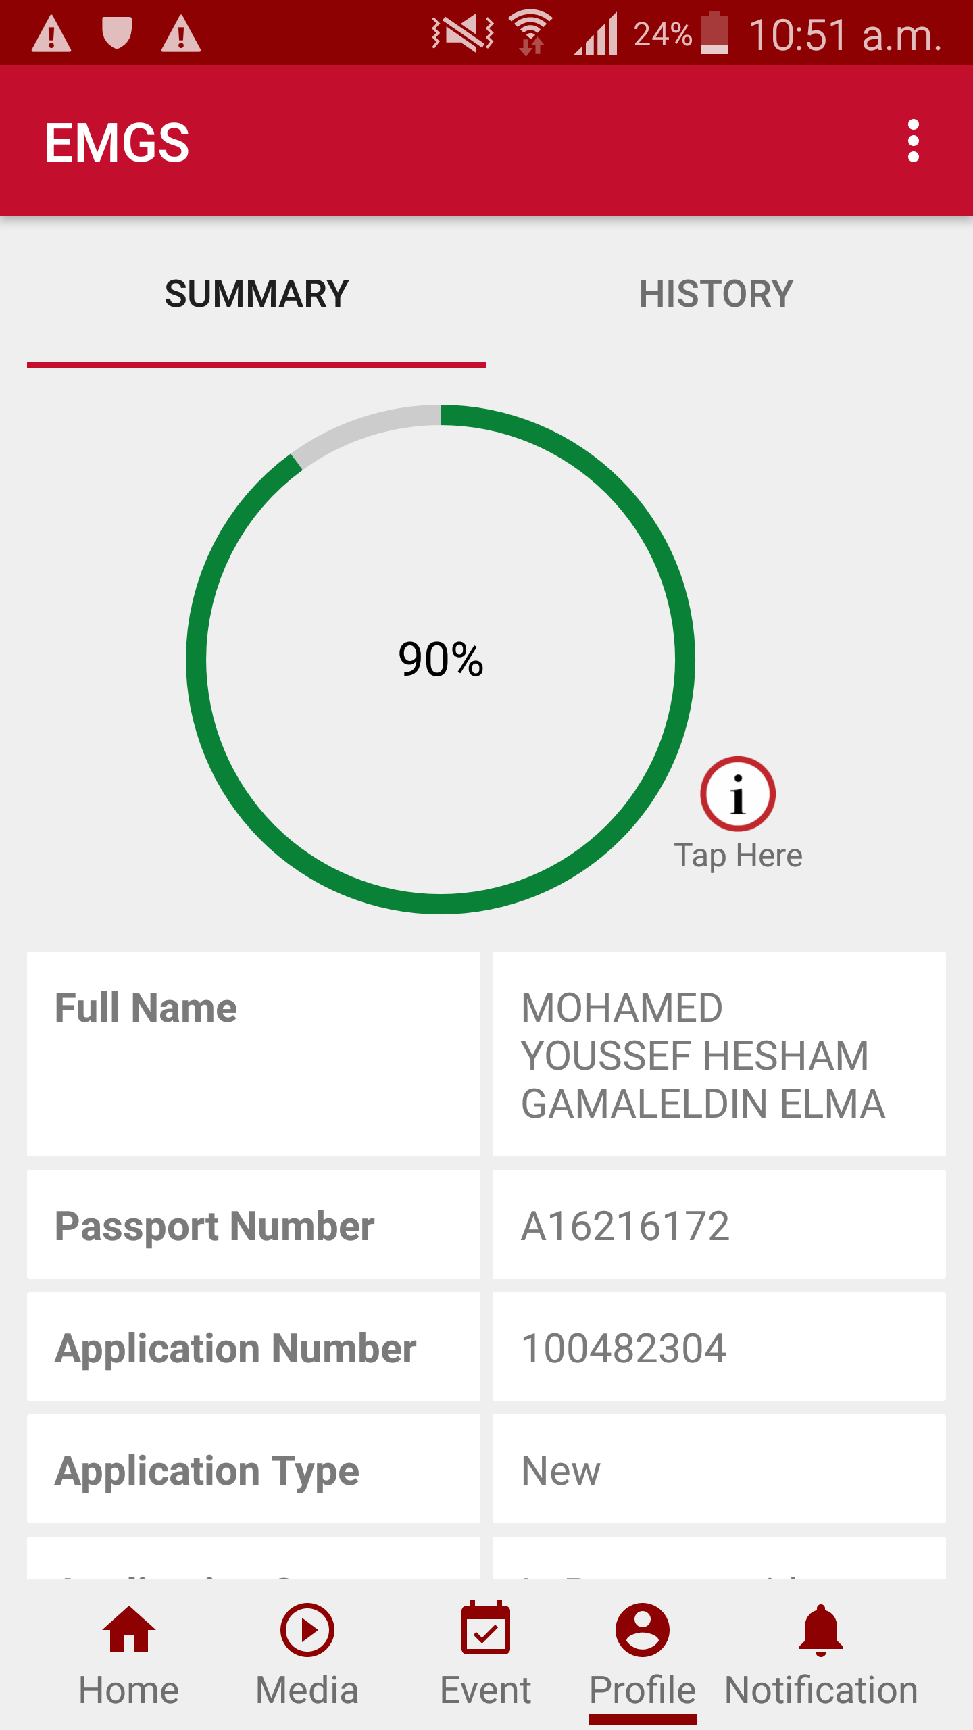
Task: Tap the Application Type value "New"
Action: pyautogui.click(x=562, y=1470)
